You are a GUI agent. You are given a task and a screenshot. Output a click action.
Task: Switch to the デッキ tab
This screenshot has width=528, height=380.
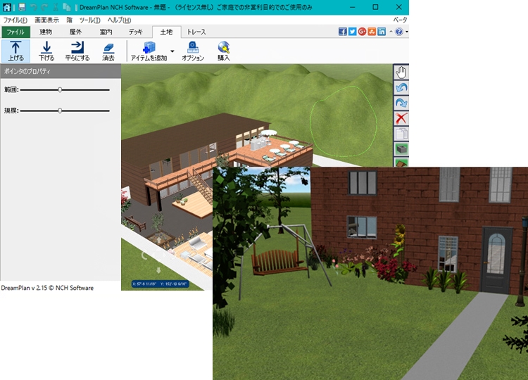click(136, 32)
